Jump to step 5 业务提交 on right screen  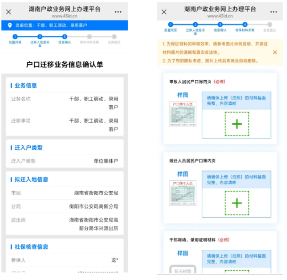270,24
